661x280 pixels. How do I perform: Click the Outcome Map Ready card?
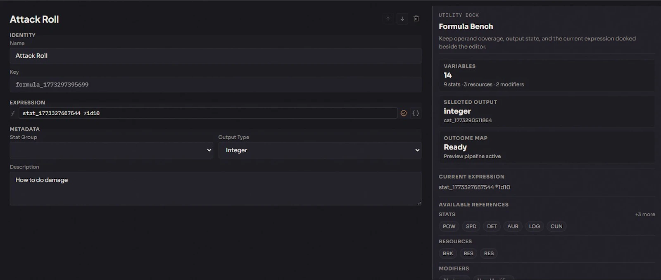point(547,147)
